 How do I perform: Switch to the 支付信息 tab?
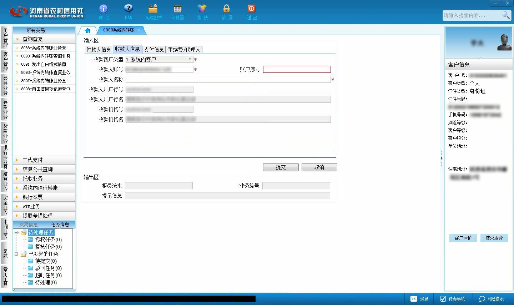pyautogui.click(x=154, y=50)
